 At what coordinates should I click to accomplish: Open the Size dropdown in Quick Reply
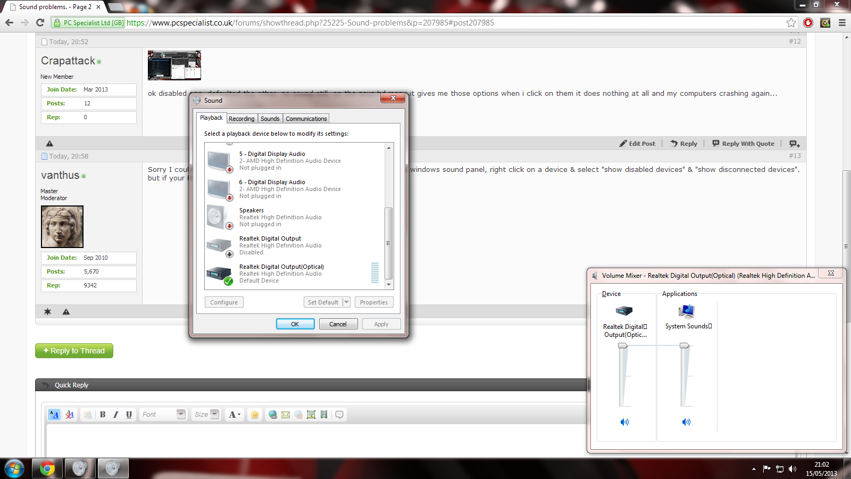coord(206,415)
